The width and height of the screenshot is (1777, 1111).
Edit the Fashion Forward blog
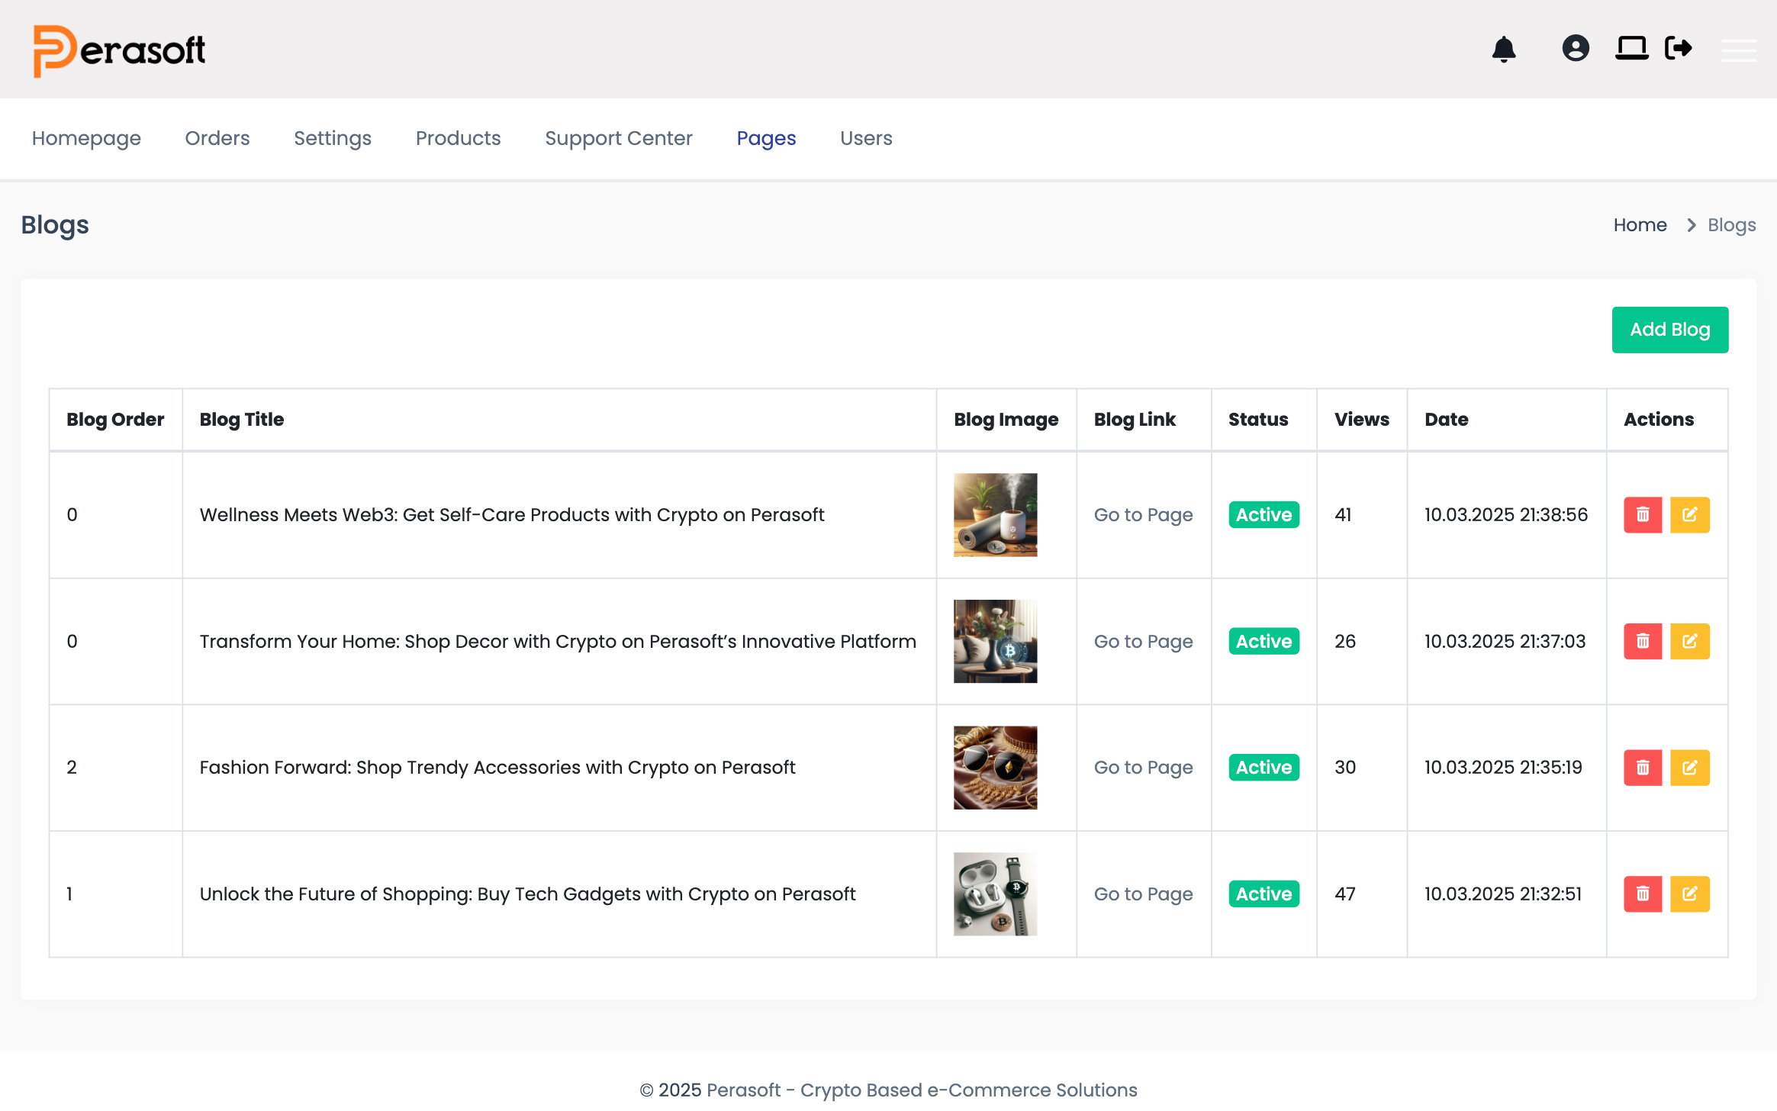1690,768
